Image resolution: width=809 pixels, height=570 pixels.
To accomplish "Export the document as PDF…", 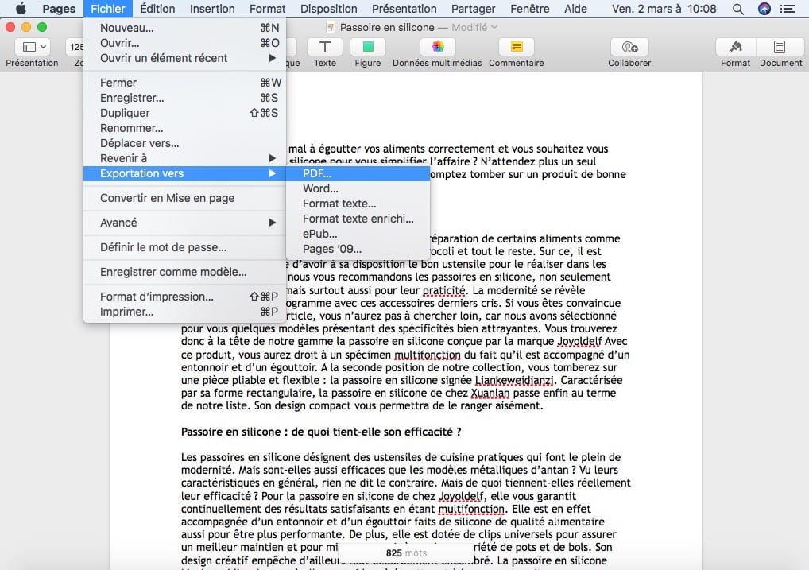I will click(x=358, y=173).
